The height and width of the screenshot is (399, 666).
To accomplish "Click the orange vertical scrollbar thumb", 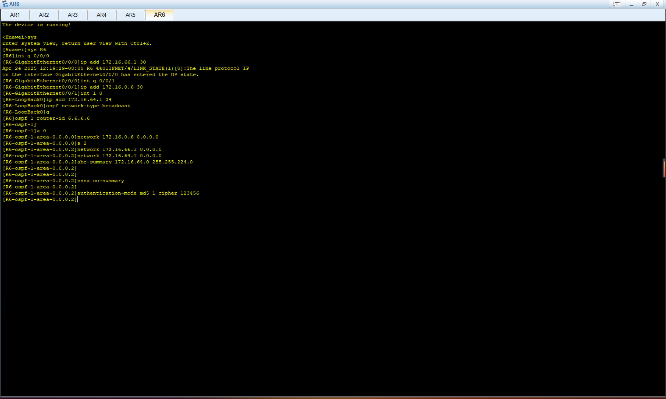I will click(x=664, y=168).
